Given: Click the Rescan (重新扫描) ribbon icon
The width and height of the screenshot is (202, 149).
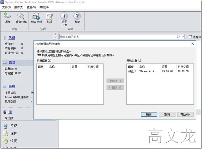Looking at the screenshot, I should click(21, 16).
